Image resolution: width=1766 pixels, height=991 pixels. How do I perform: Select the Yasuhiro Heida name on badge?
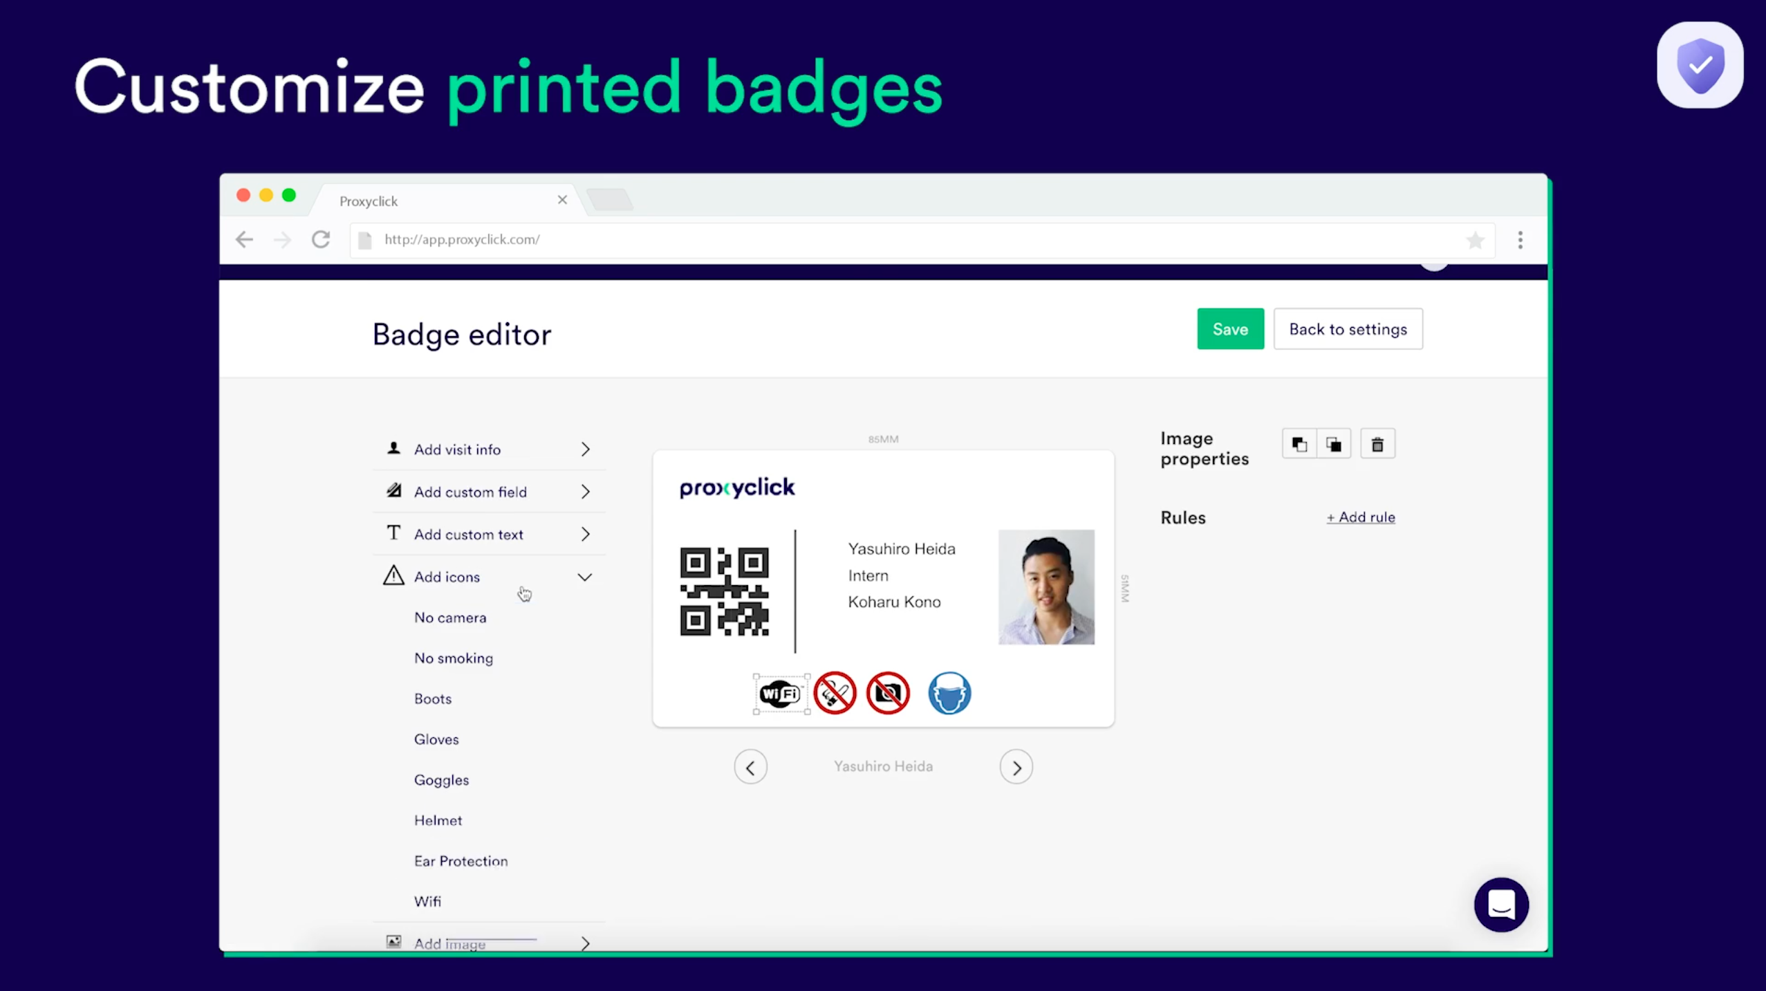point(902,549)
